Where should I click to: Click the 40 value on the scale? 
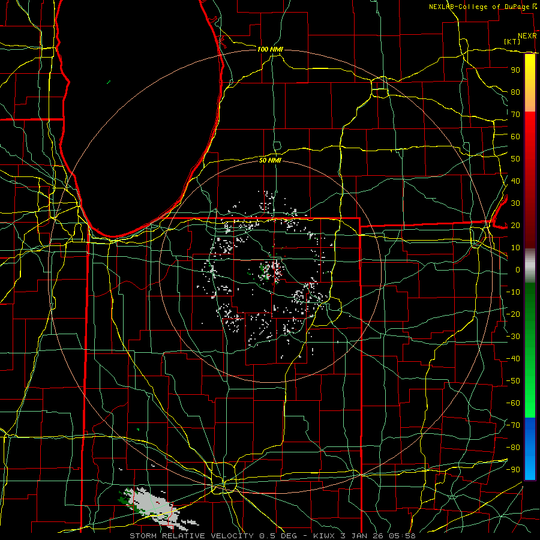[515, 181]
